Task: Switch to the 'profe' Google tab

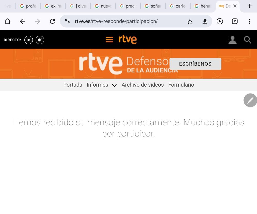Action: click(28, 6)
